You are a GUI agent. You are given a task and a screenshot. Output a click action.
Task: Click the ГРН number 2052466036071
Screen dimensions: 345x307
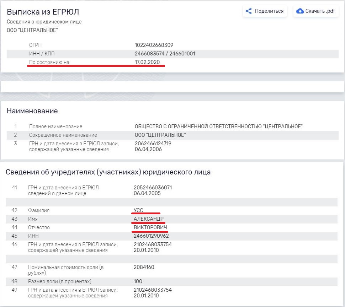click(153, 188)
